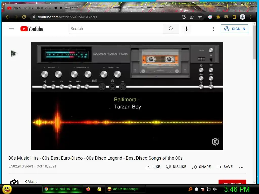Click SHARE below the video

(201, 167)
